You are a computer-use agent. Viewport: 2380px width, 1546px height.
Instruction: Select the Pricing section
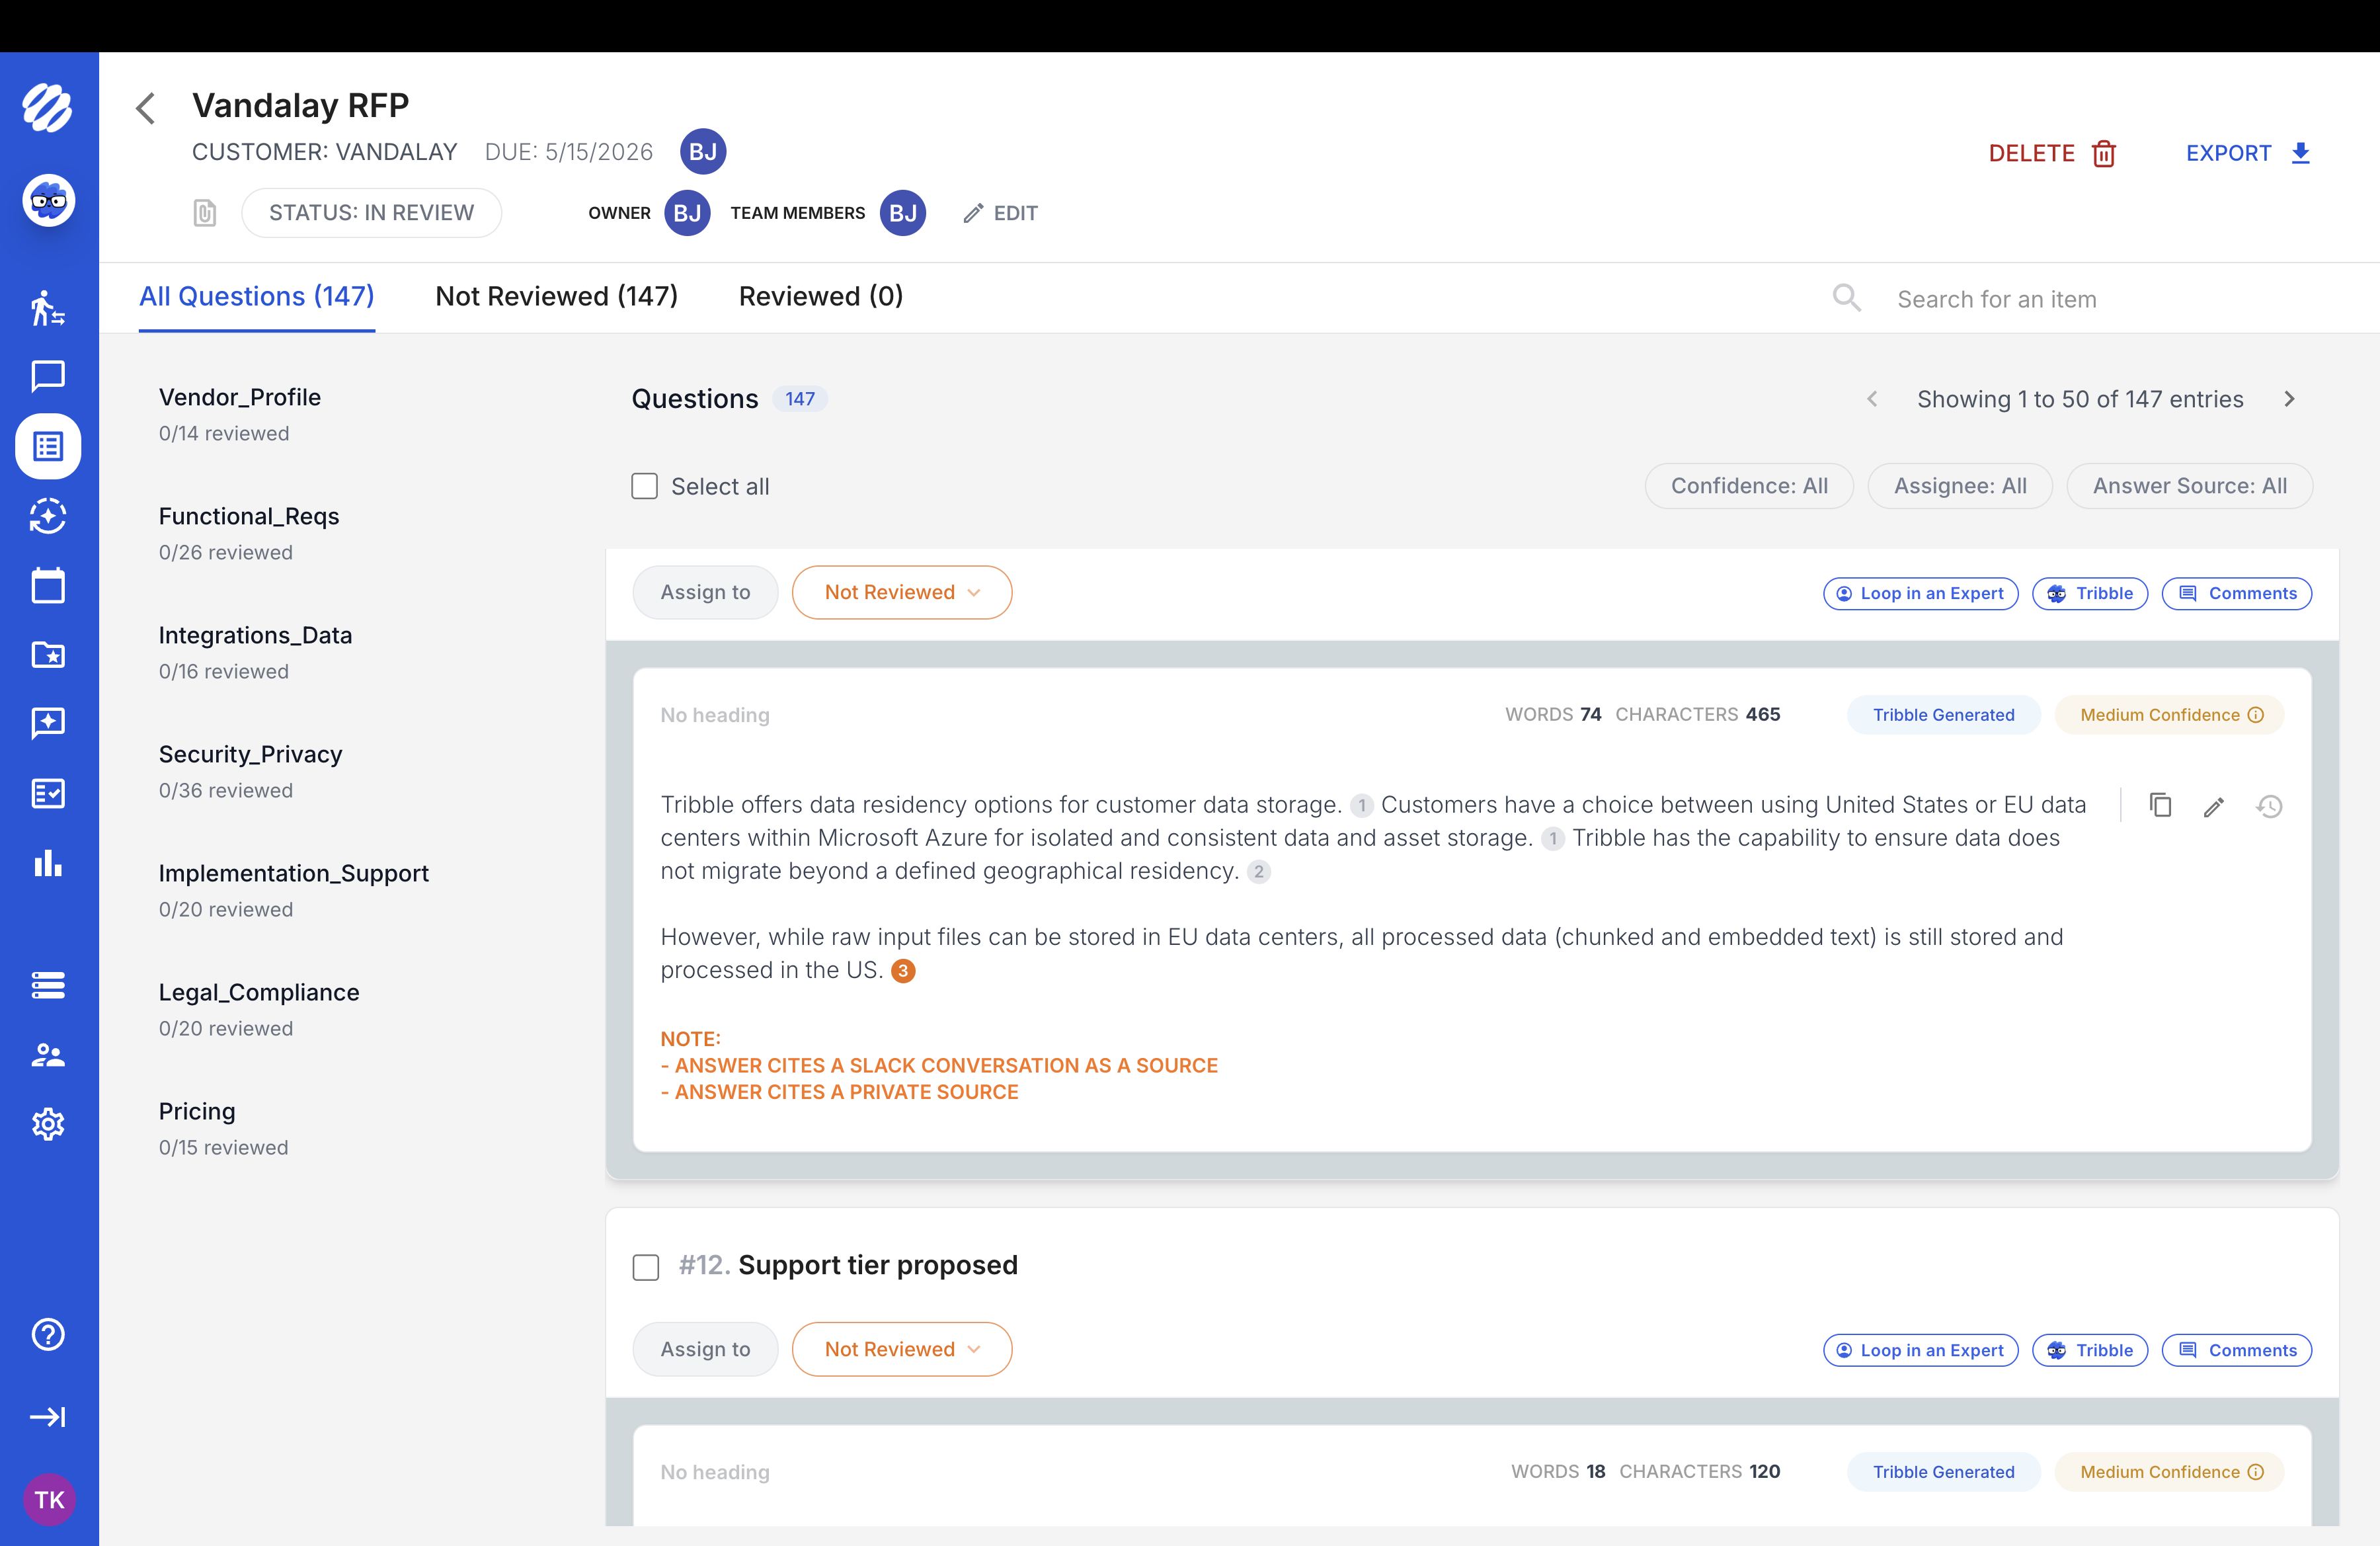tap(224, 1128)
